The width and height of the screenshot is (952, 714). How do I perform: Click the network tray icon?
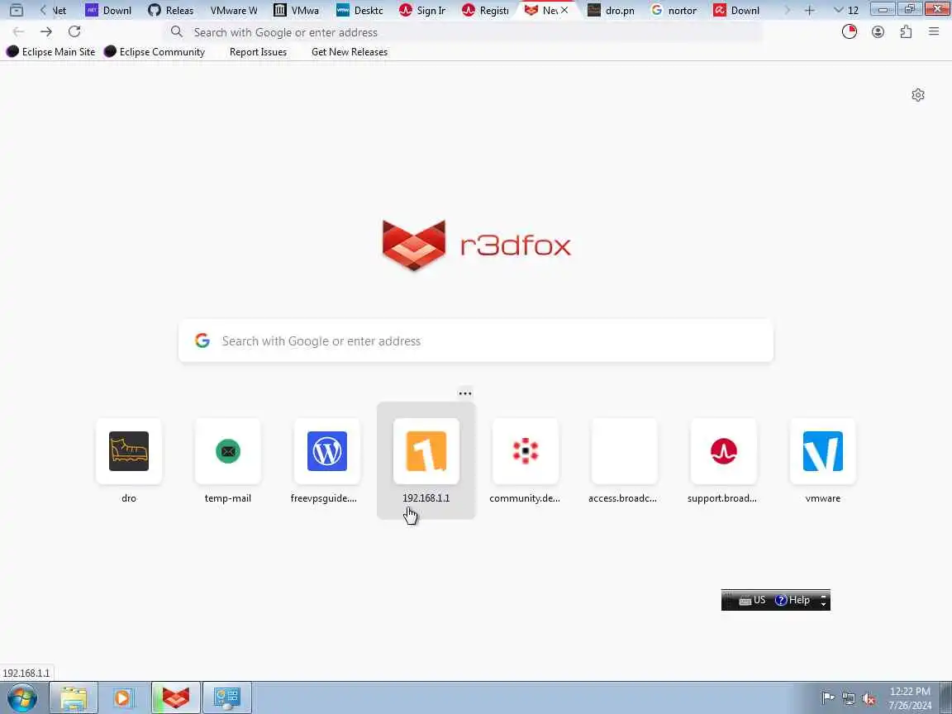[849, 698]
